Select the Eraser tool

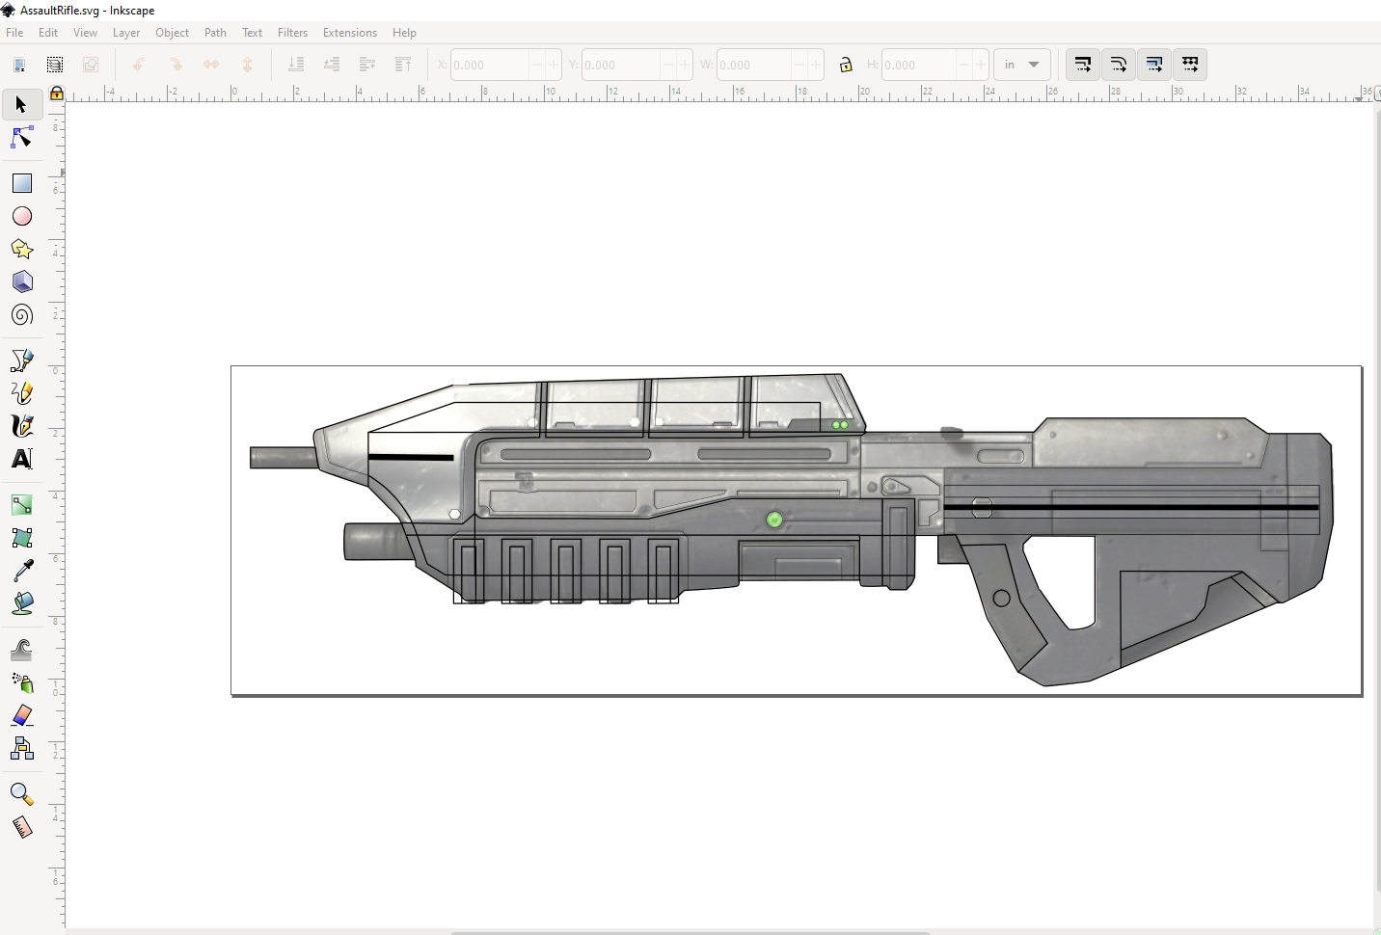pos(22,715)
